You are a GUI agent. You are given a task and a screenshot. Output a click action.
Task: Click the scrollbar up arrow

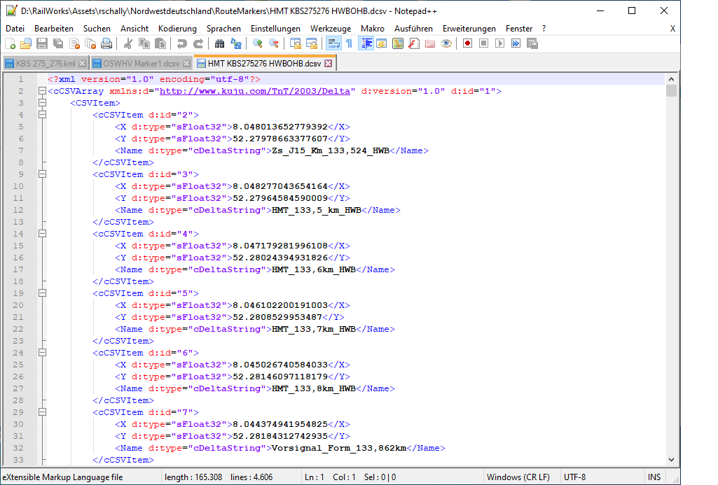click(x=671, y=79)
